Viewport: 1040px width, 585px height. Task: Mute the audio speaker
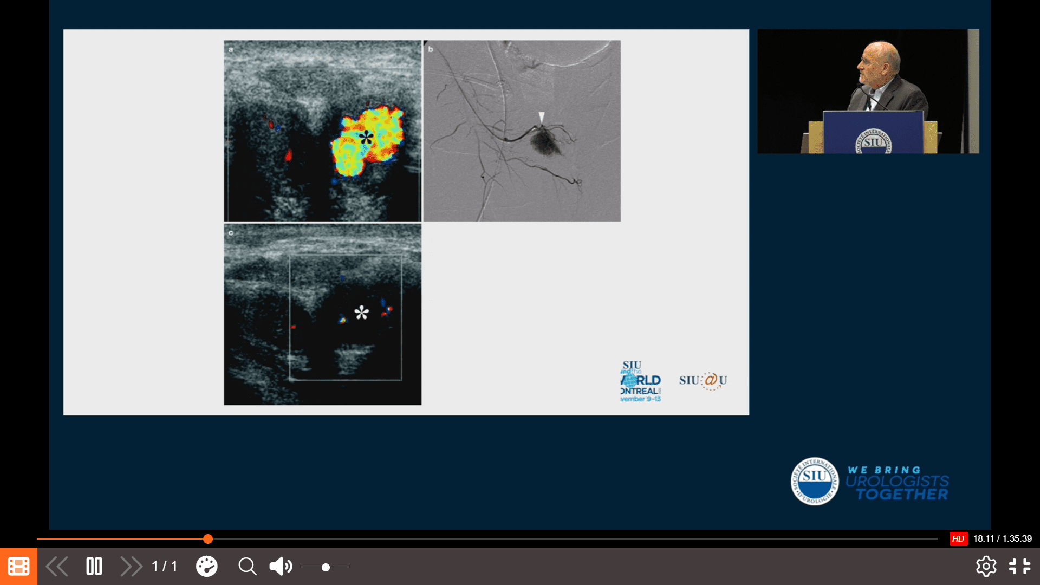point(281,567)
